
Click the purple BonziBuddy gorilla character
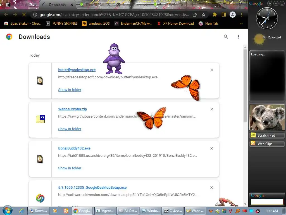114,59
